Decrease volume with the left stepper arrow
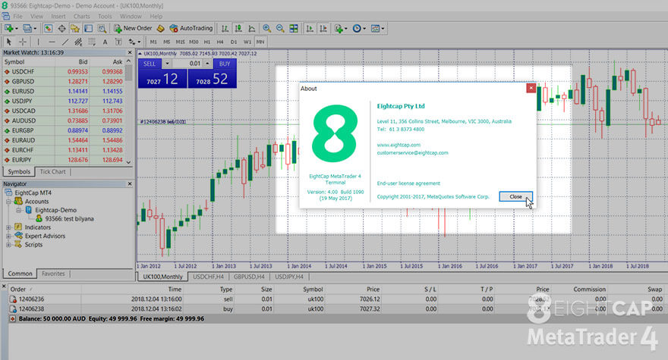The width and height of the screenshot is (668, 360). point(167,64)
